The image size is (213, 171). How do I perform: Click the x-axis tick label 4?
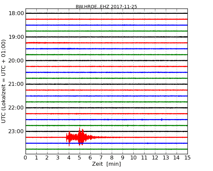(69, 158)
